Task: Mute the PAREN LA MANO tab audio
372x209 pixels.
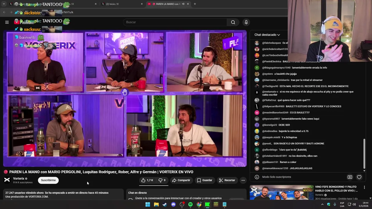Action: click(x=183, y=4)
